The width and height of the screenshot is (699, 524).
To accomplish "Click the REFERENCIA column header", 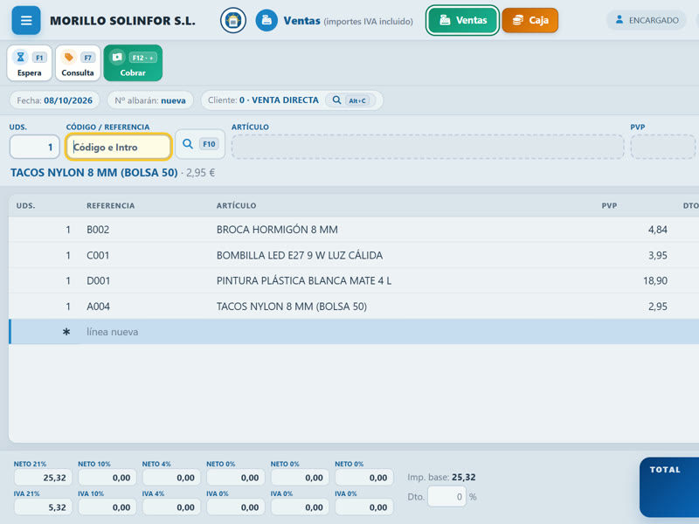I will (111, 206).
